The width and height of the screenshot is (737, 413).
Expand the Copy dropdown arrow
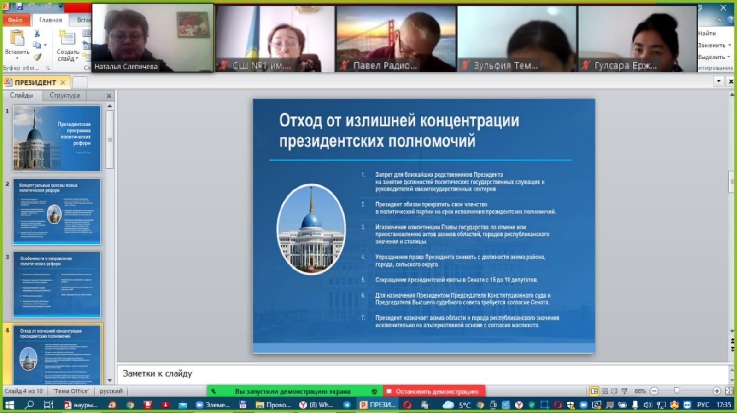click(x=45, y=45)
